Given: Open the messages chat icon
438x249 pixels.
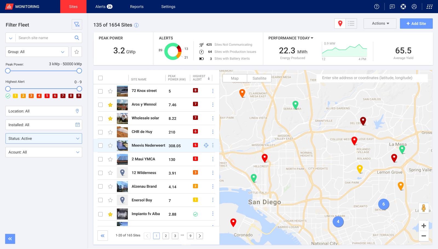Looking at the screenshot, I should click(x=392, y=7).
